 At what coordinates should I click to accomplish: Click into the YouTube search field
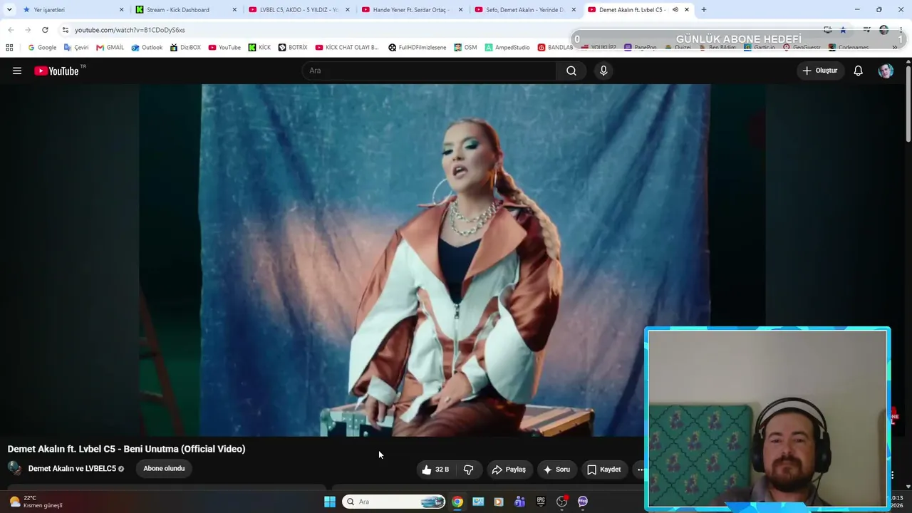[429, 71]
